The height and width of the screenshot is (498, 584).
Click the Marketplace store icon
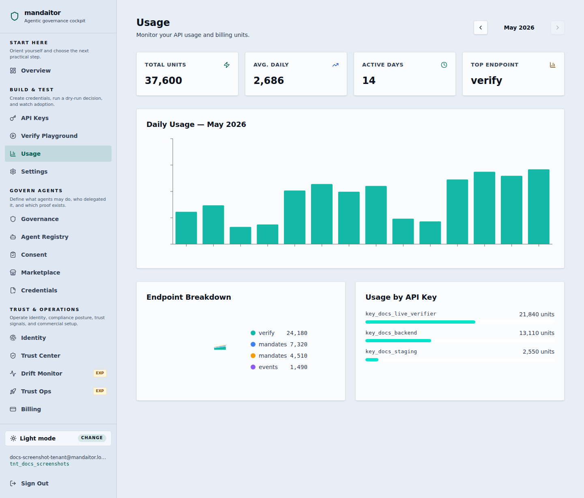click(13, 273)
